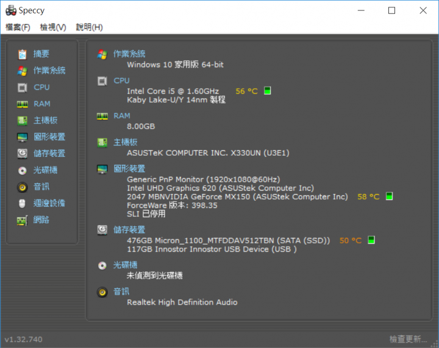Screen dimensions: 439x348
Task: Click the Intel Core i5 @ 1.60GHz text
Action: pyautogui.click(x=173, y=91)
